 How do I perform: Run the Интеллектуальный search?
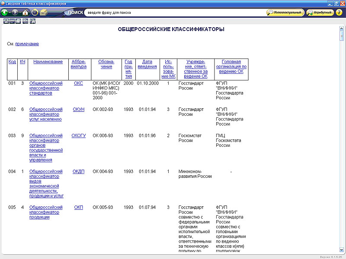coord(285,13)
